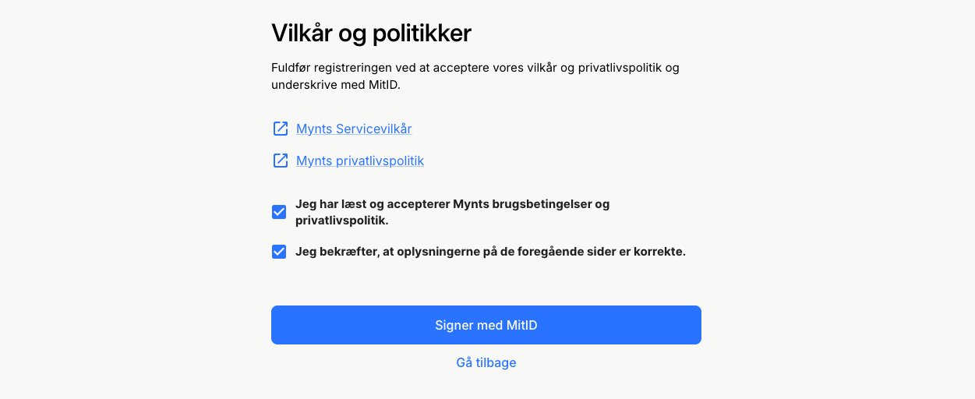Image resolution: width=975 pixels, height=399 pixels.
Task: Click the intro line 'underskrive med MitID.'
Action: (336, 84)
